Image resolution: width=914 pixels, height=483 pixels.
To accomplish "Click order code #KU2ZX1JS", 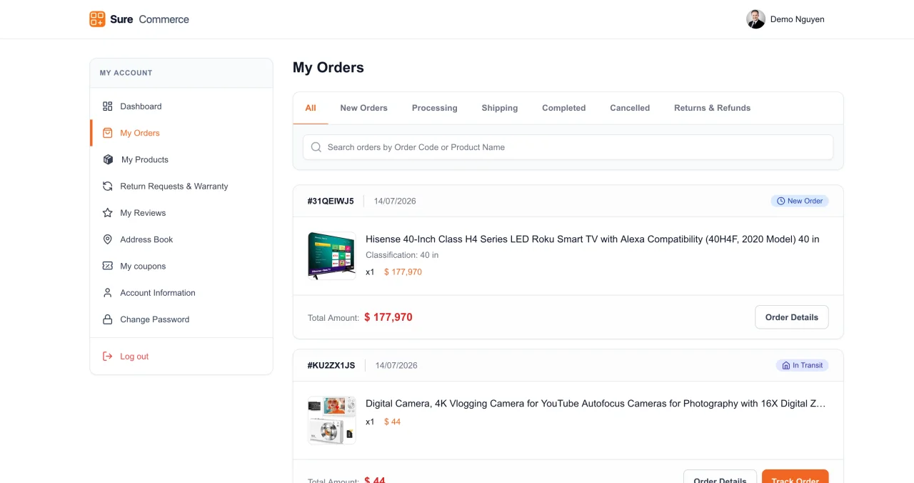I will [x=331, y=366].
